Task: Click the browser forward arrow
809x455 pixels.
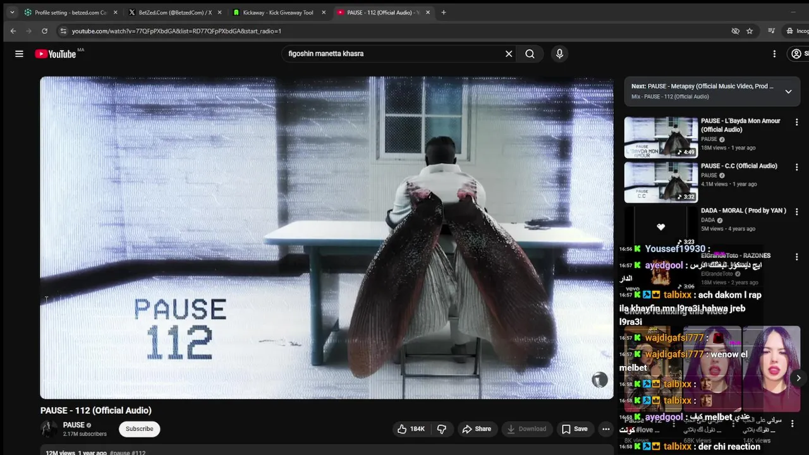Action: click(29, 31)
